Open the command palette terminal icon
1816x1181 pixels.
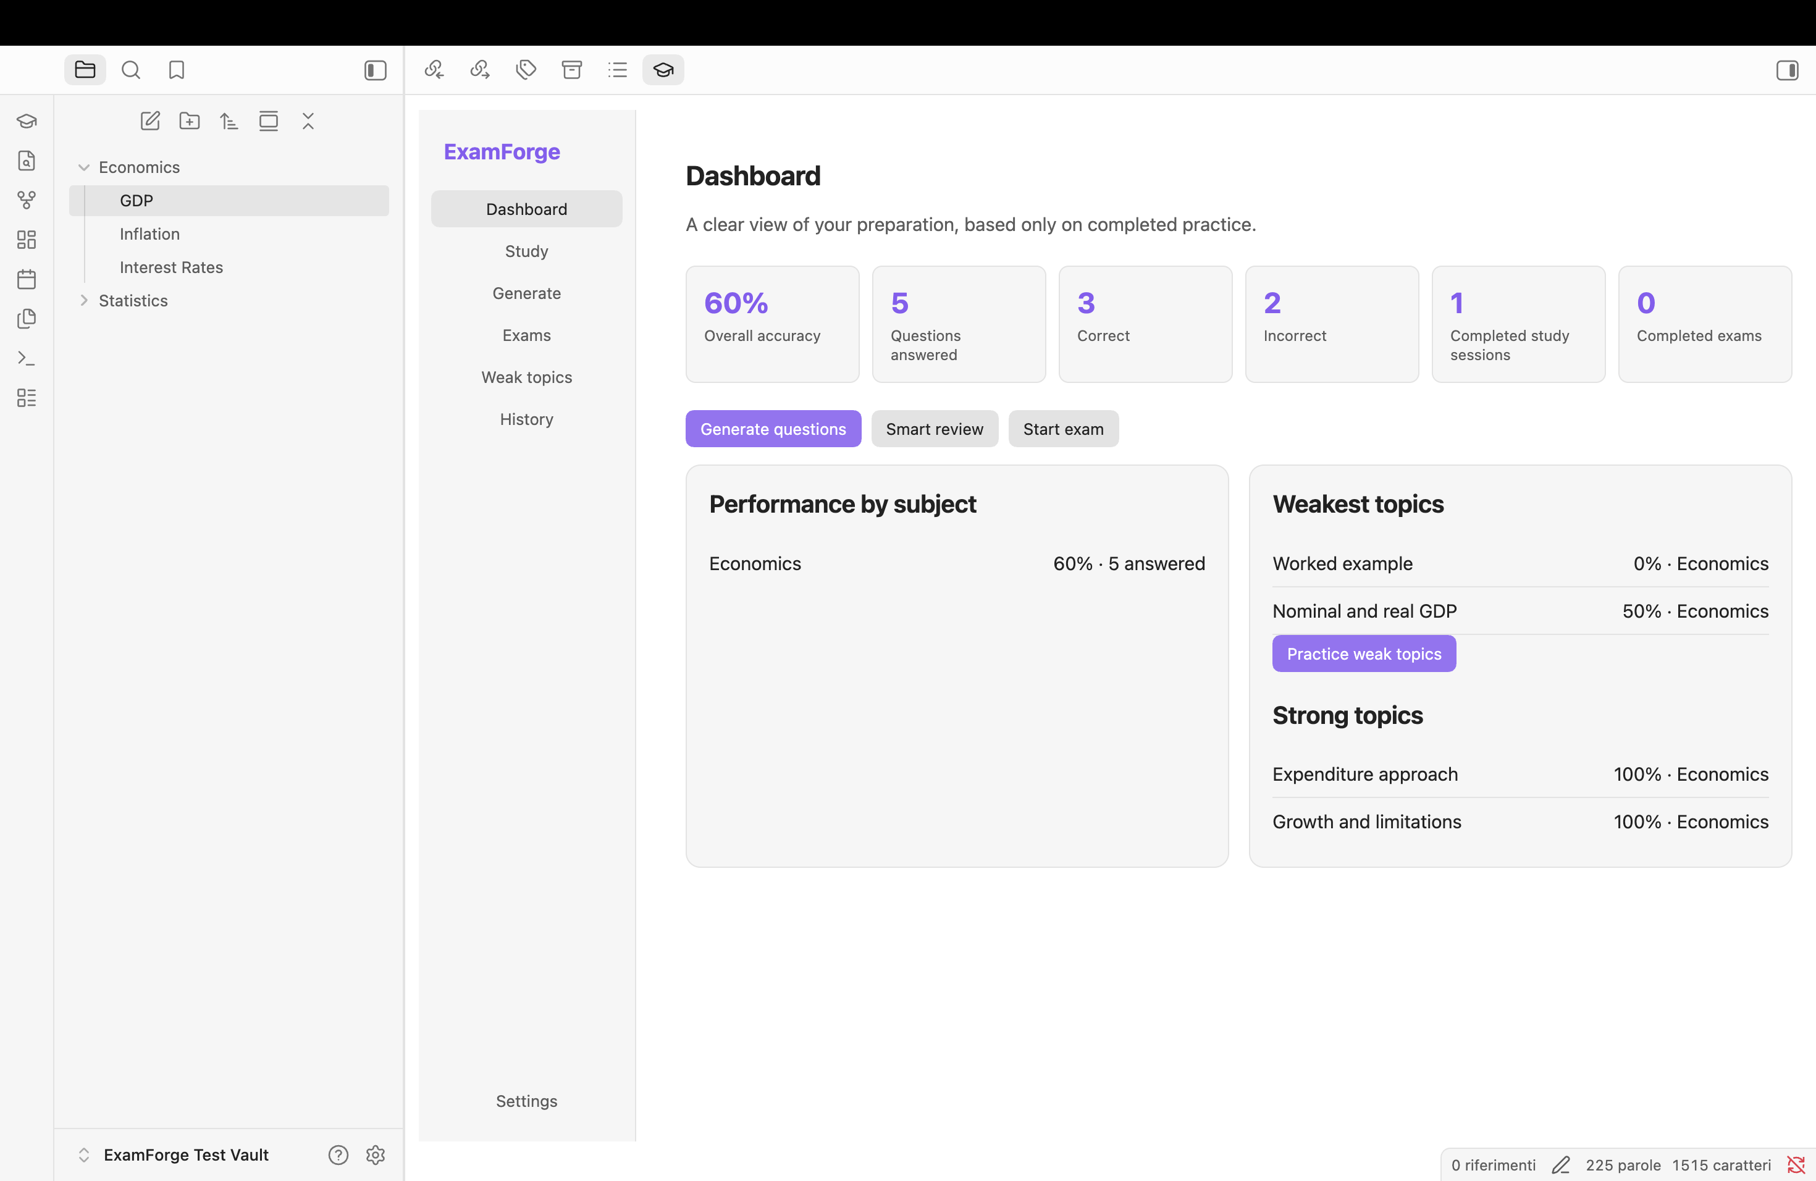coord(27,359)
